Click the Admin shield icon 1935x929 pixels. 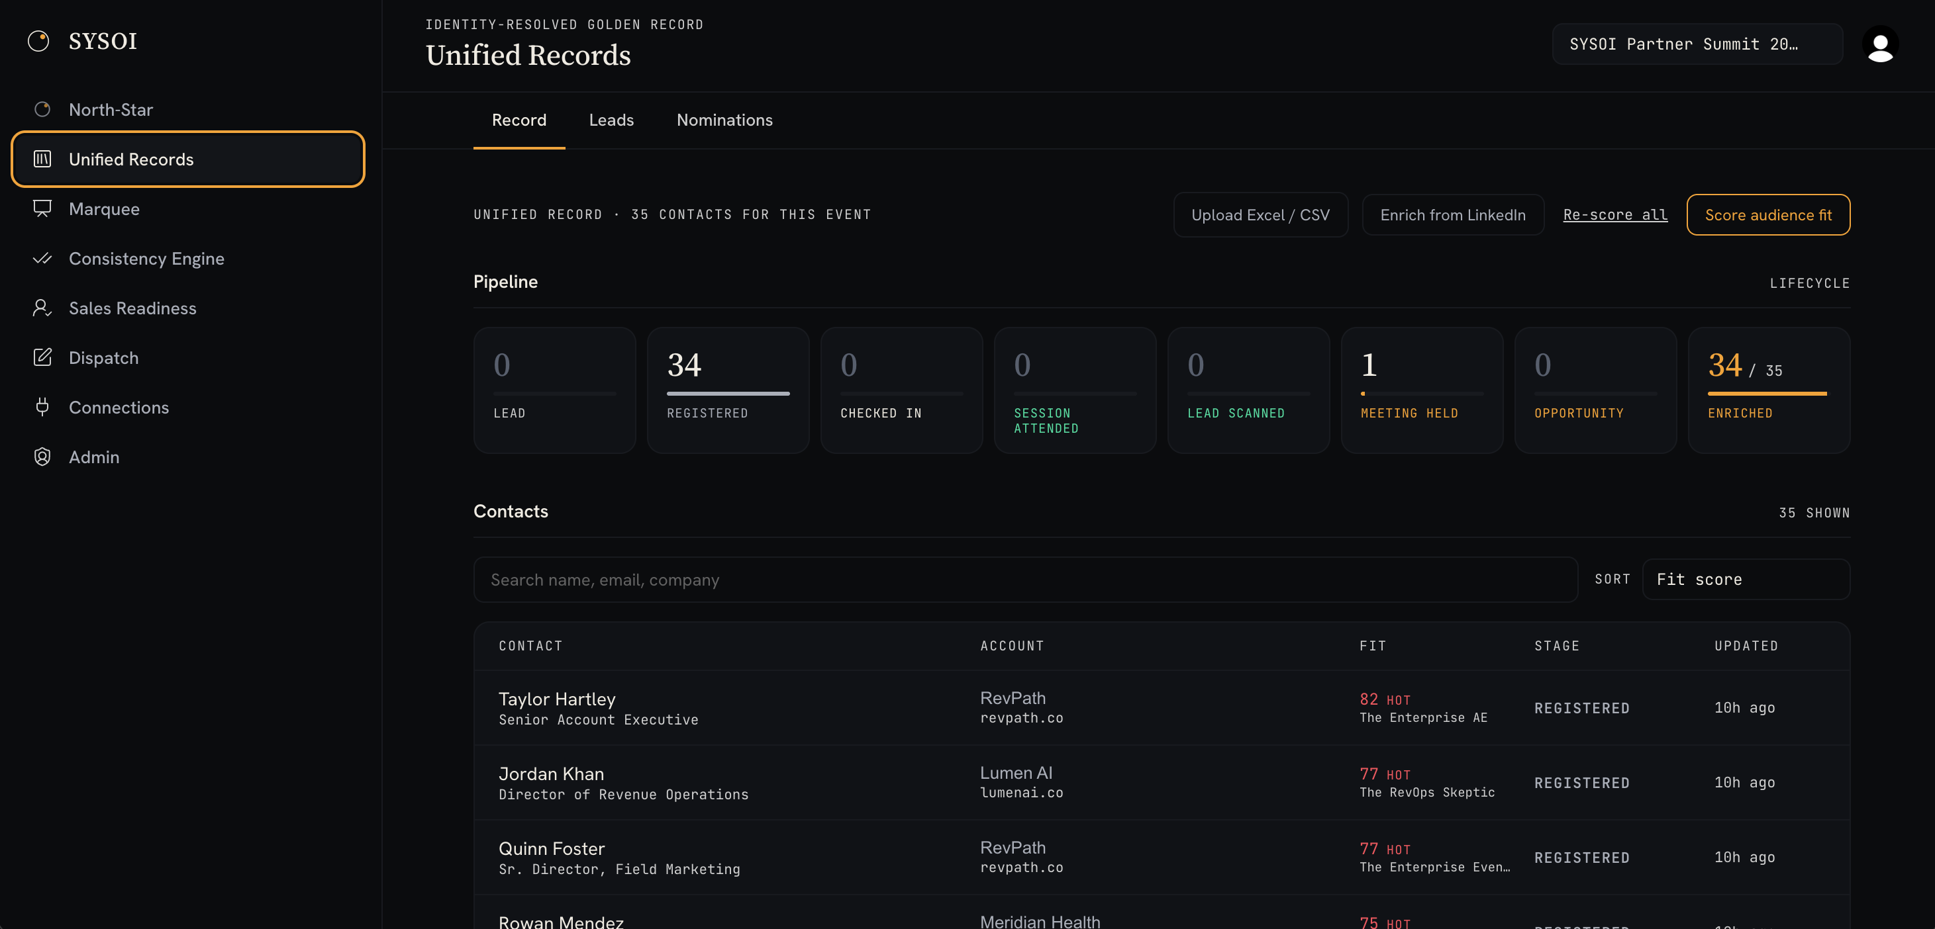click(x=42, y=457)
